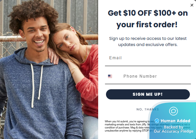This screenshot has height=139, width=196.
Task: Select the Human Added label
Action: [x=175, y=121]
